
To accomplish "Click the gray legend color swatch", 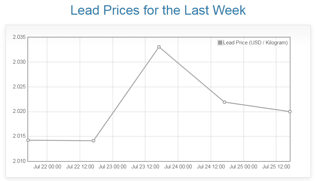I will coord(220,43).
